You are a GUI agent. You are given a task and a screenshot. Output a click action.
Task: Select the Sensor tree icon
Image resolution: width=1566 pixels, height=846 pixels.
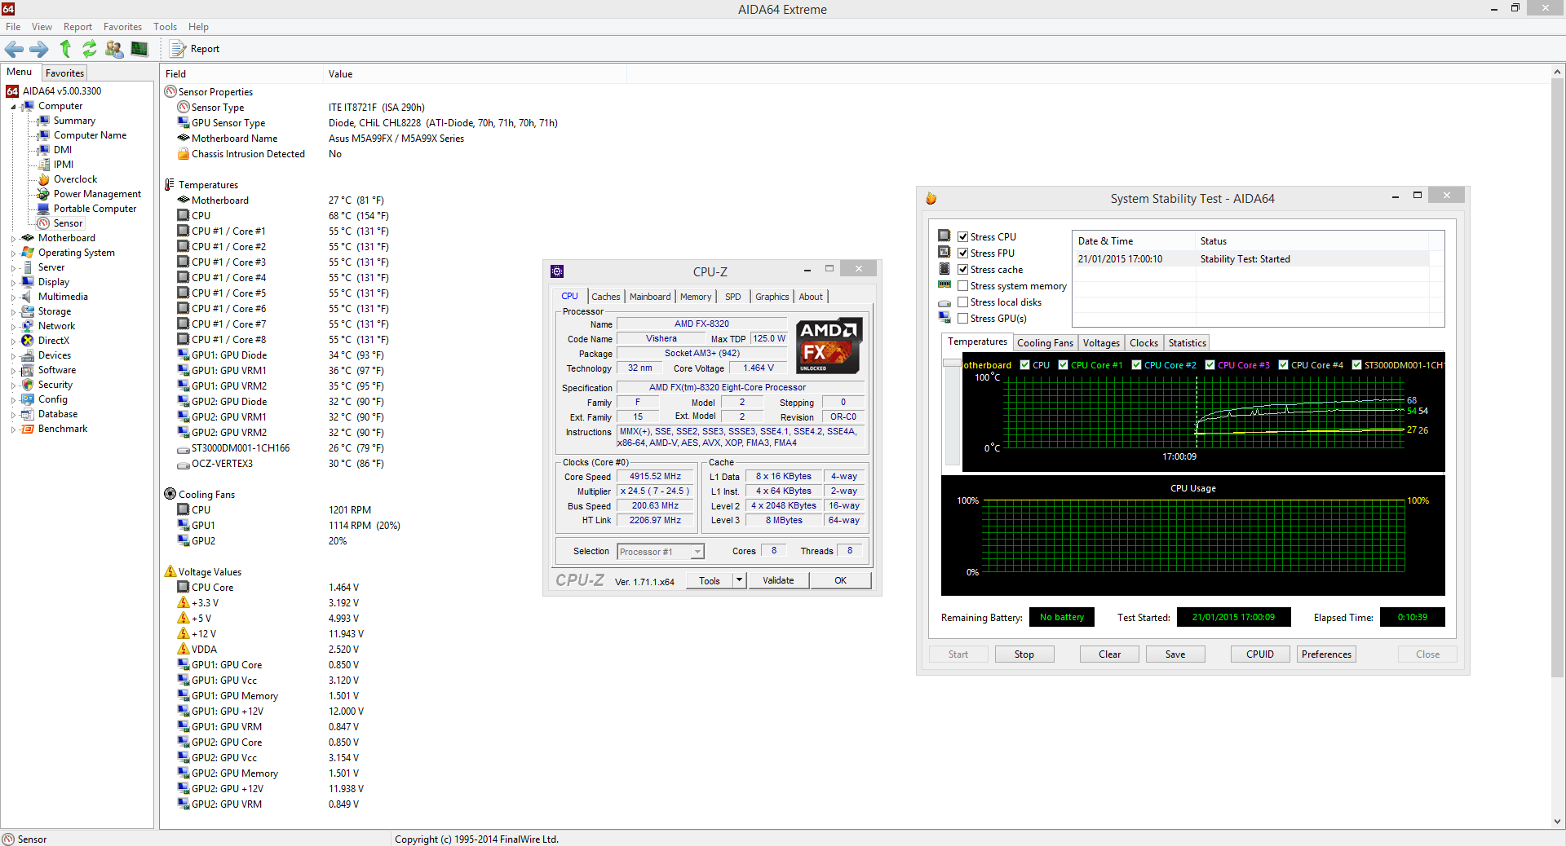pos(44,223)
